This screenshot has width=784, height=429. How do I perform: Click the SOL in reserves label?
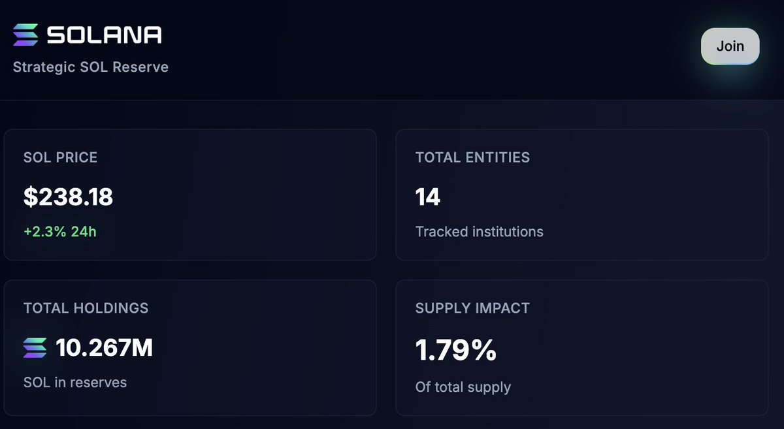[x=75, y=383]
